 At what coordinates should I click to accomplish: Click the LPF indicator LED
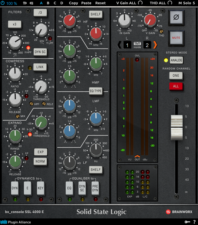(x=50, y=38)
